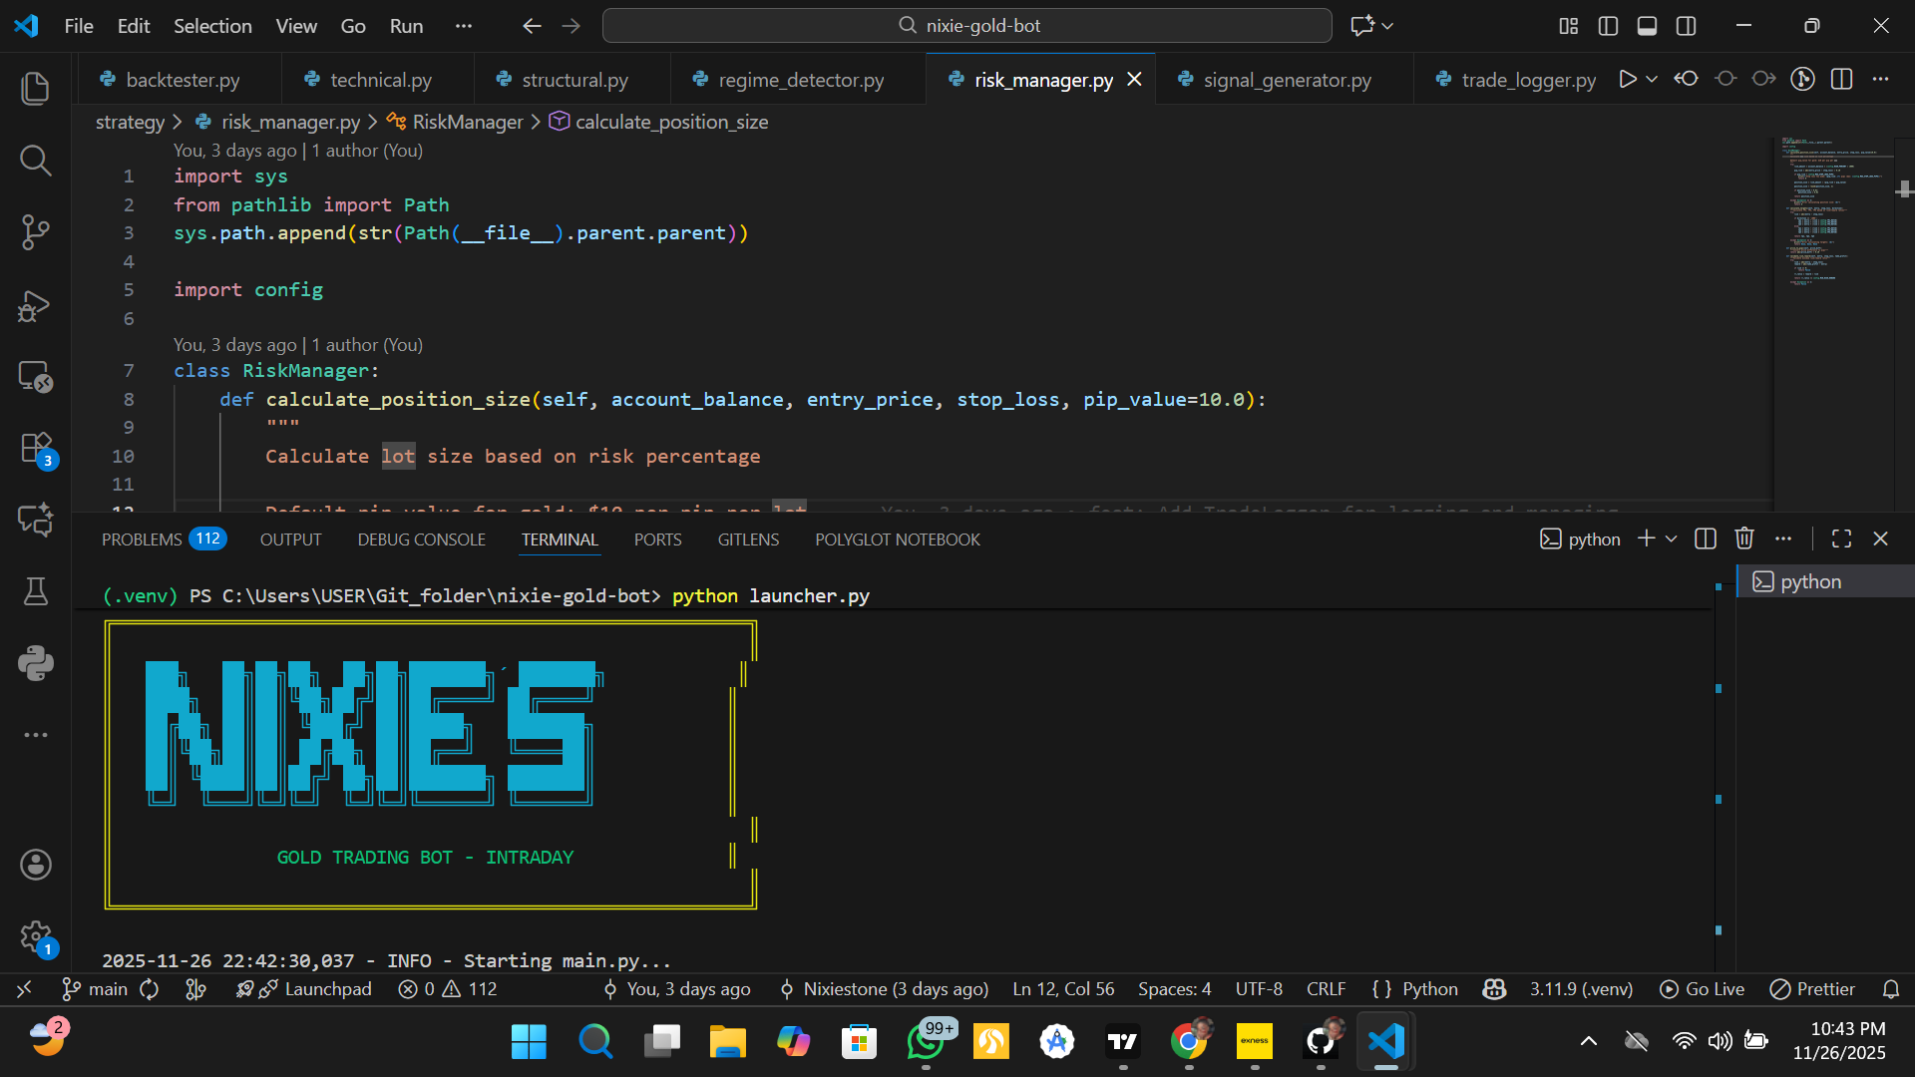Click the strategy breadcrumb
Viewport: 1915px width, 1077px height.
130,122
